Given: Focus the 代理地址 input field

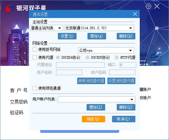Looking at the screenshot, I should [x=80, y=65].
